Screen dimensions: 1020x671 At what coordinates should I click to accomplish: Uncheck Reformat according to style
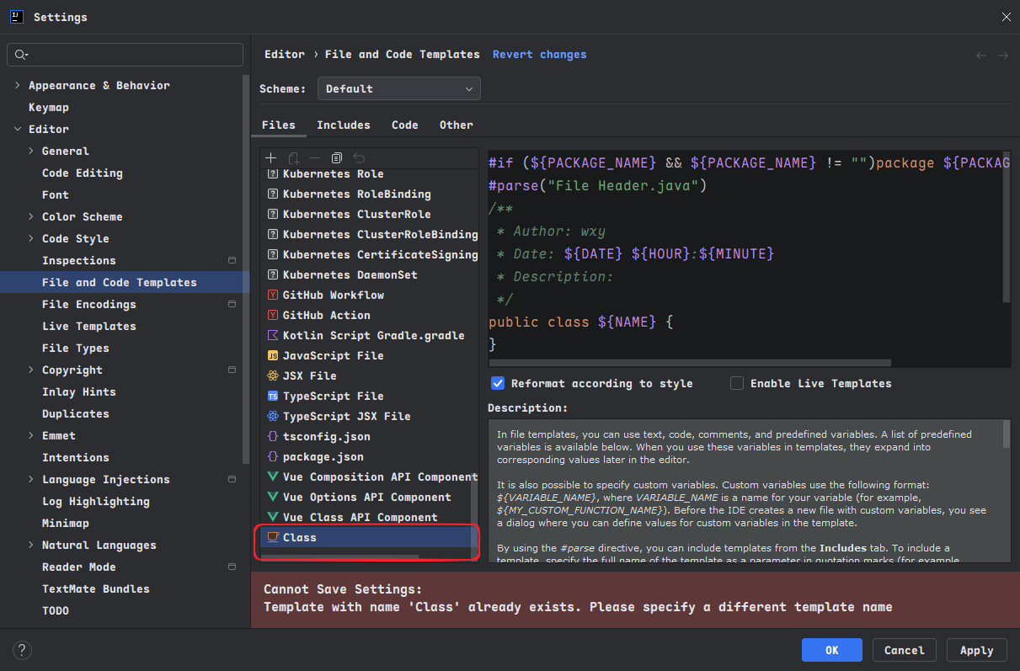[498, 384]
